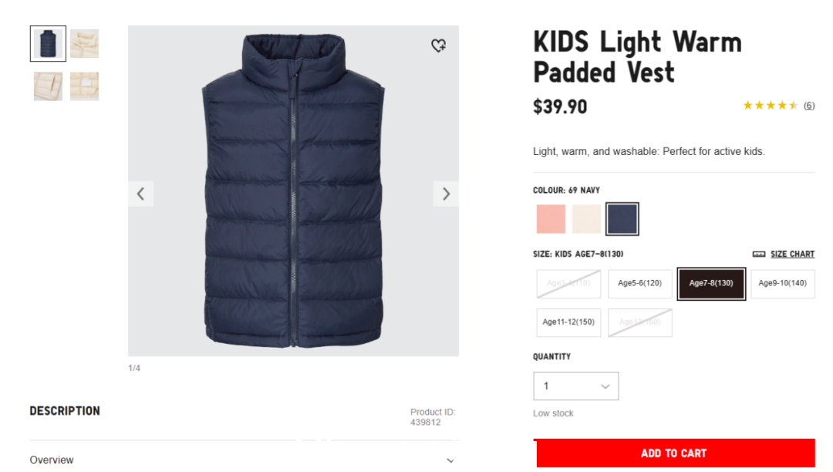Screen dimensions: 833x472
Task: Add the vest to cart
Action: click(674, 453)
